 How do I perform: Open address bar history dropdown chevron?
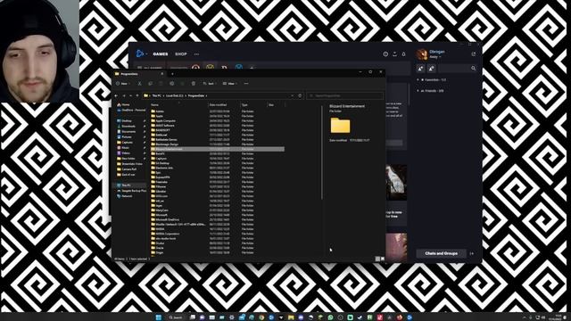point(292,95)
